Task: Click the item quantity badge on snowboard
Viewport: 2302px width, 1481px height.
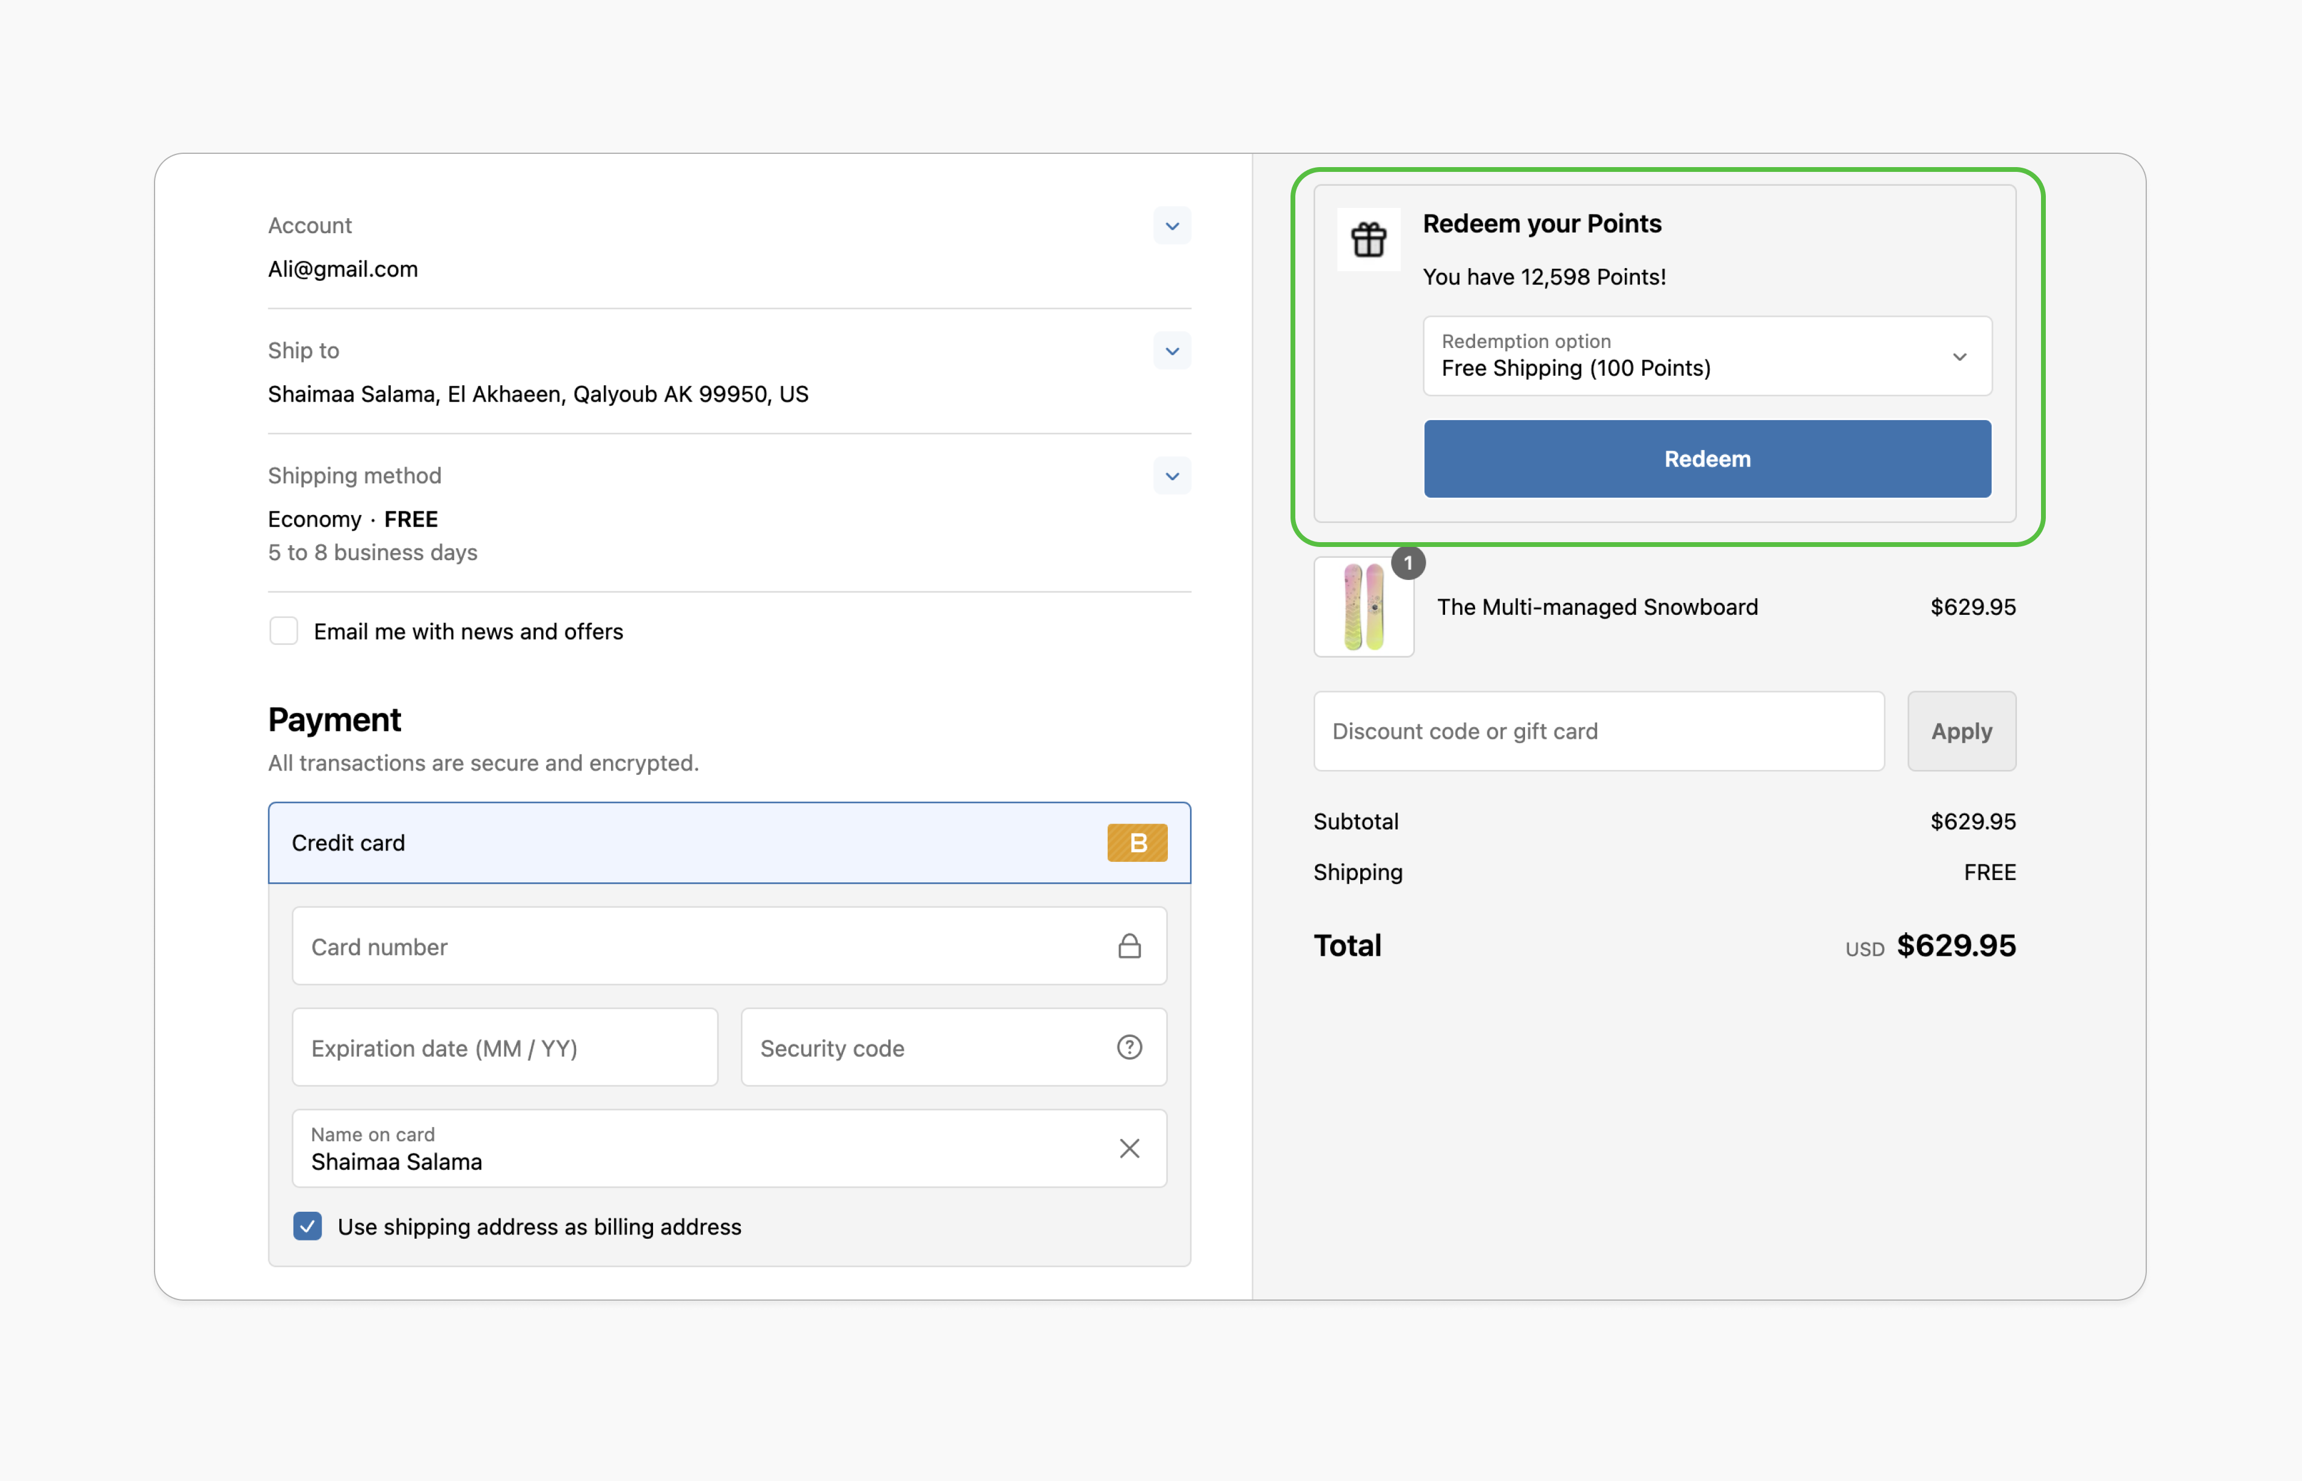Action: tap(1408, 564)
